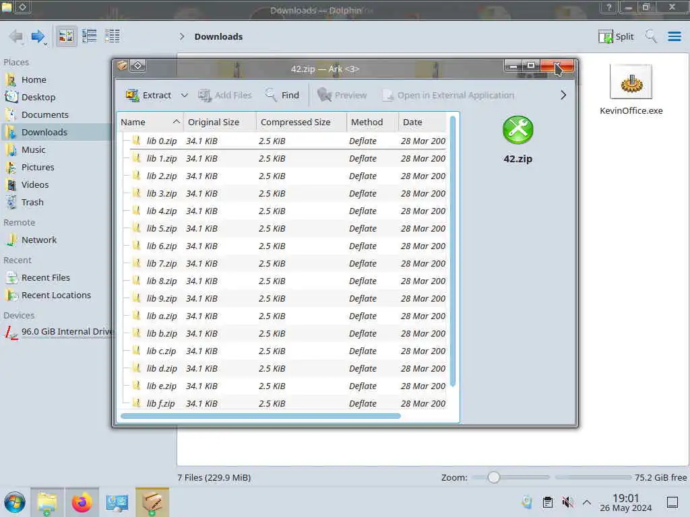
Task: Click the 42.zip archive info icon
Action: click(518, 130)
